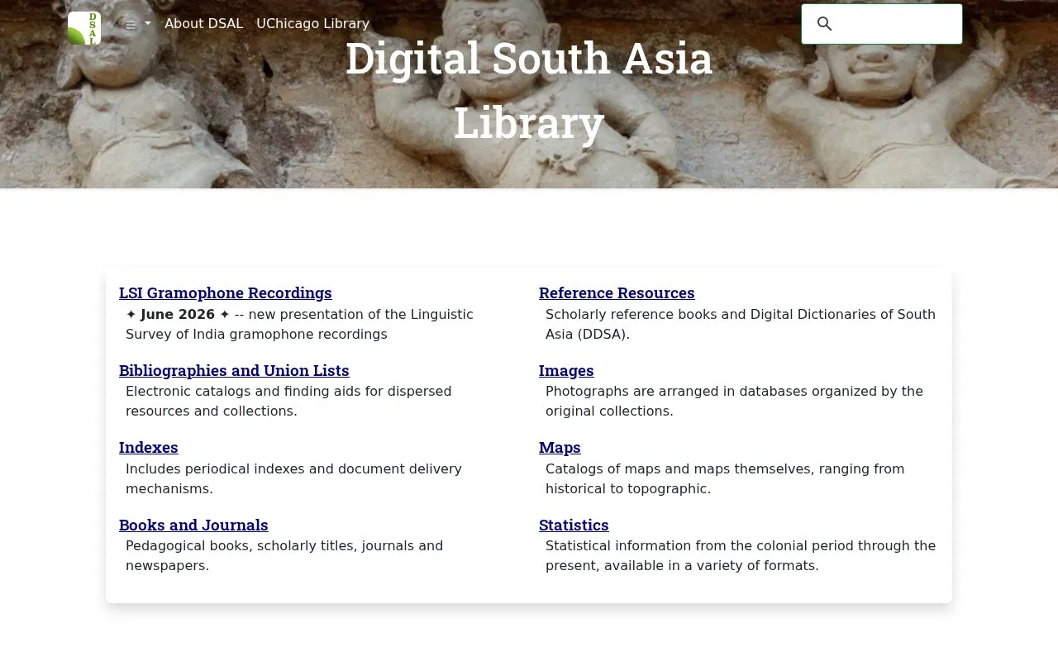Browse Books and Journals
Screen dimensions: 1058x661
pos(193,525)
